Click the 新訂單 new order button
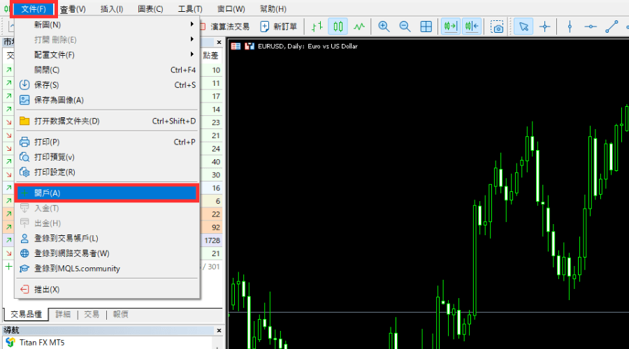This screenshot has height=349, width=629. tap(278, 27)
